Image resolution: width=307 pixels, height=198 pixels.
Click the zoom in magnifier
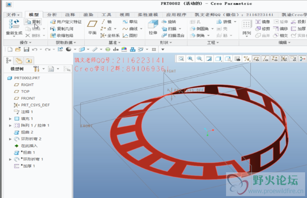190,59
